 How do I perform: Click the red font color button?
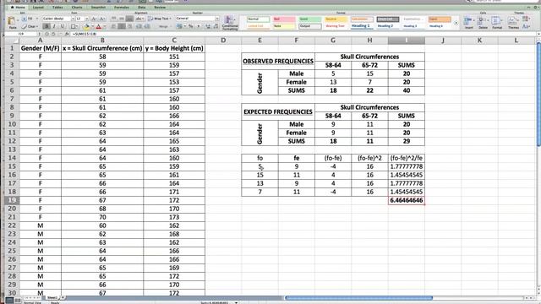[99, 26]
